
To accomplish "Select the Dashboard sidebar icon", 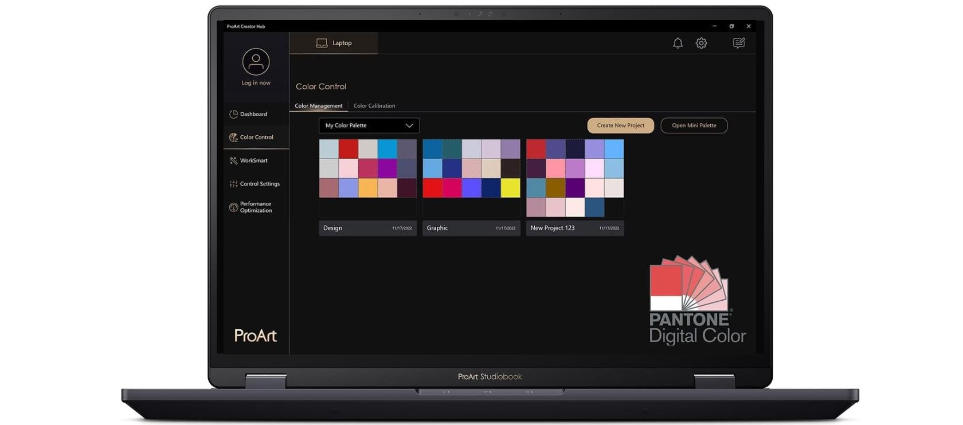I will [234, 114].
